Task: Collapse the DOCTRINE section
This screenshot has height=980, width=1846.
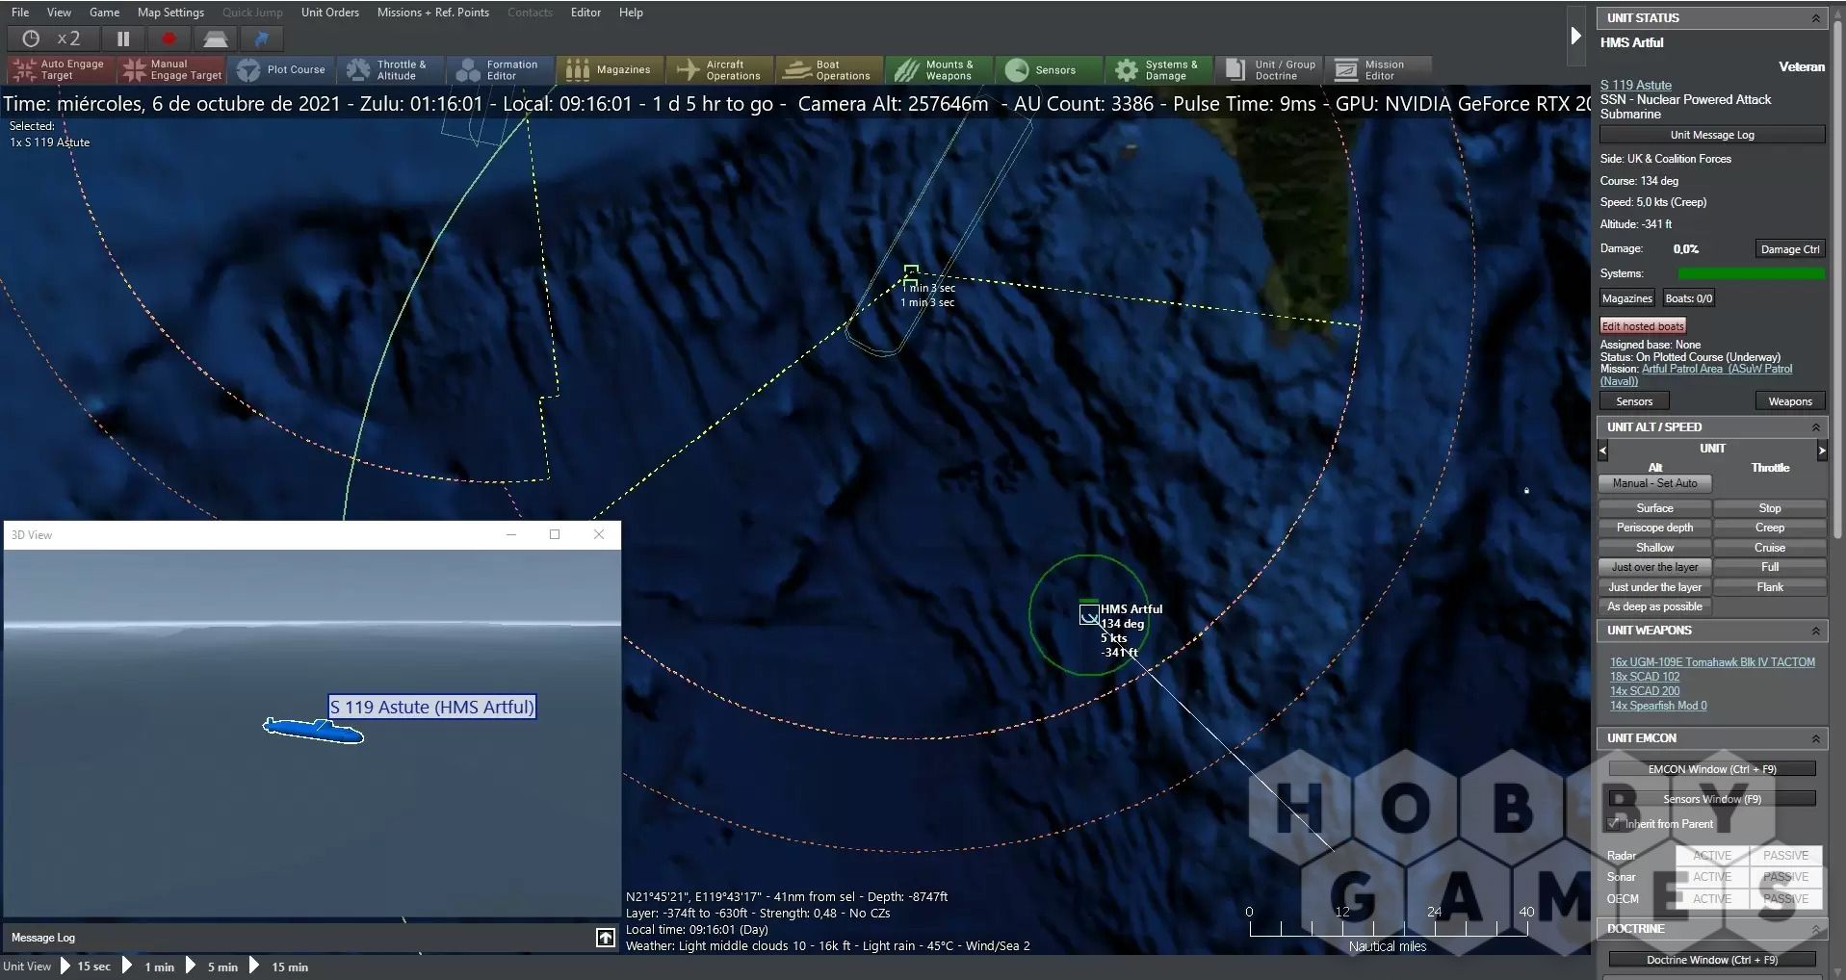Action: (1815, 929)
